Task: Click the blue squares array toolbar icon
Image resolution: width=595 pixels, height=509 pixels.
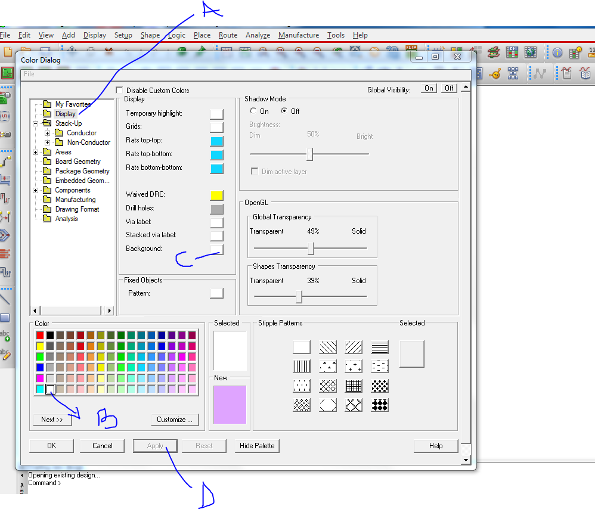Action: (x=513, y=73)
